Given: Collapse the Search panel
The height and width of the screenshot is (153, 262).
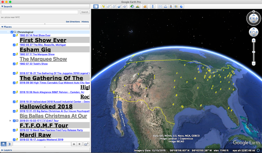Looking at the screenshot, I should click(x=2, y=7).
